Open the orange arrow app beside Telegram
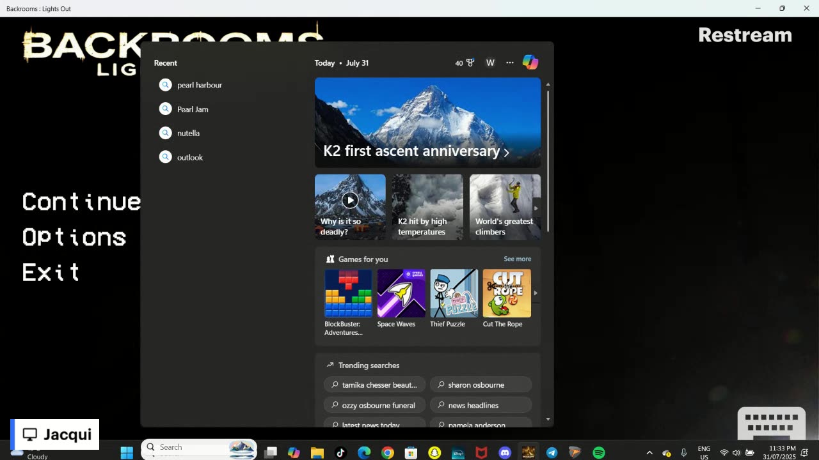Image resolution: width=819 pixels, height=460 pixels. [575, 452]
